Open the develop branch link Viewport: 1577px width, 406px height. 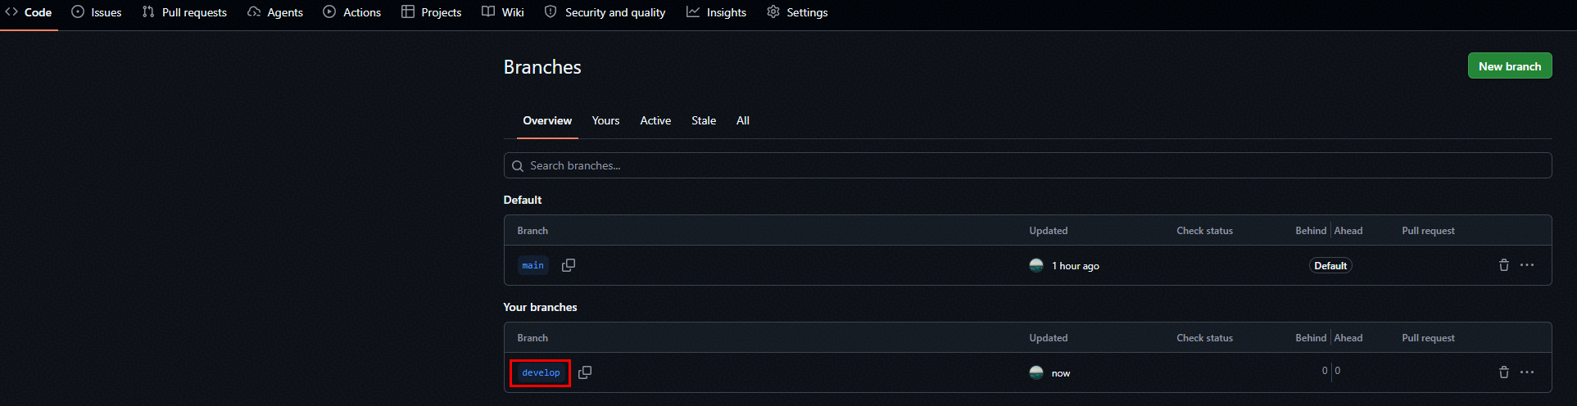541,372
